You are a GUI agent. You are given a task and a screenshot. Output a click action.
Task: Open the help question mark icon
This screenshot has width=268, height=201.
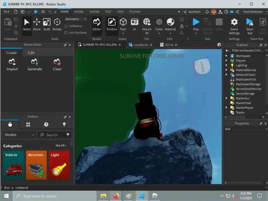226,12
